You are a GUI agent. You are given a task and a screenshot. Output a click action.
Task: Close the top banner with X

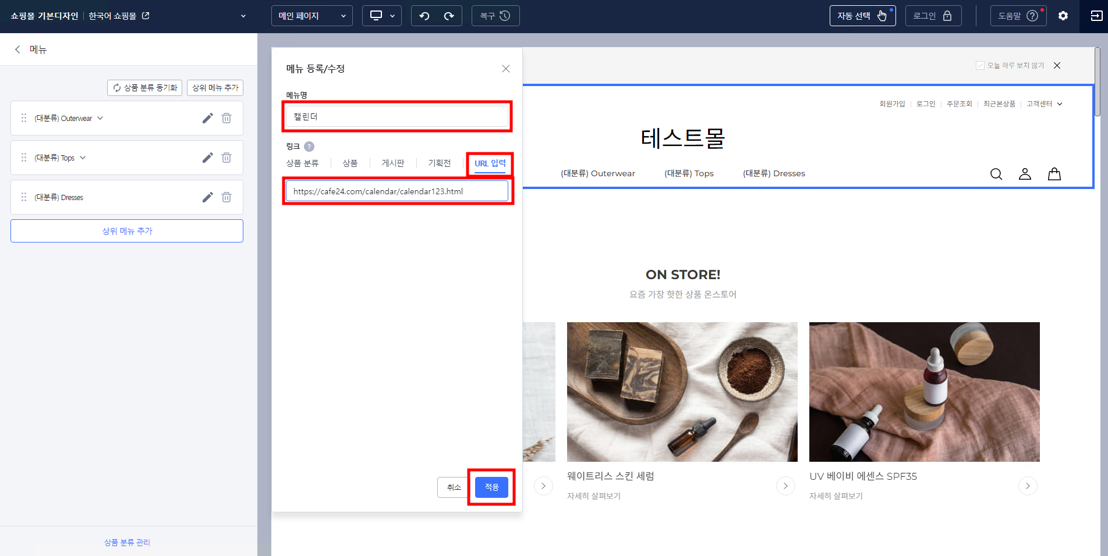pos(1057,65)
